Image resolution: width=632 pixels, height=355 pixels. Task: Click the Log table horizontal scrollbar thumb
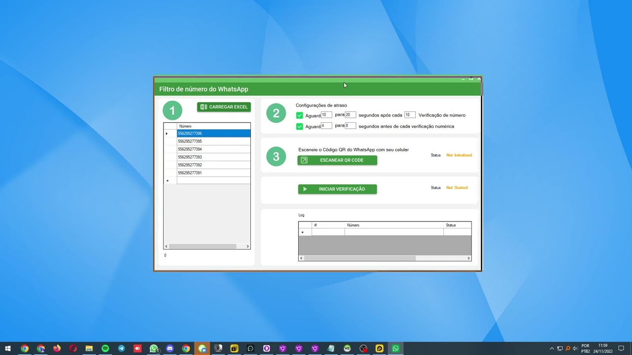pyautogui.click(x=359, y=258)
